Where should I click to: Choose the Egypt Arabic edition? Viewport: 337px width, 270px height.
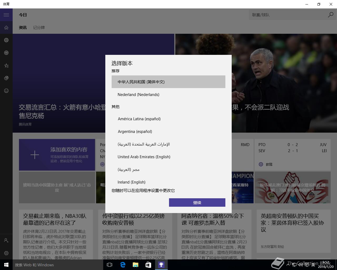point(168,169)
